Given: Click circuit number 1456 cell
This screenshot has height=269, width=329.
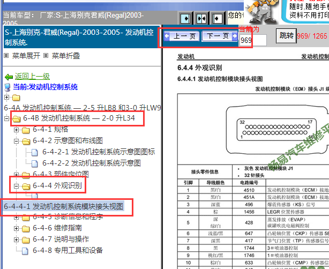Looking at the screenshot, I should (x=249, y=212).
